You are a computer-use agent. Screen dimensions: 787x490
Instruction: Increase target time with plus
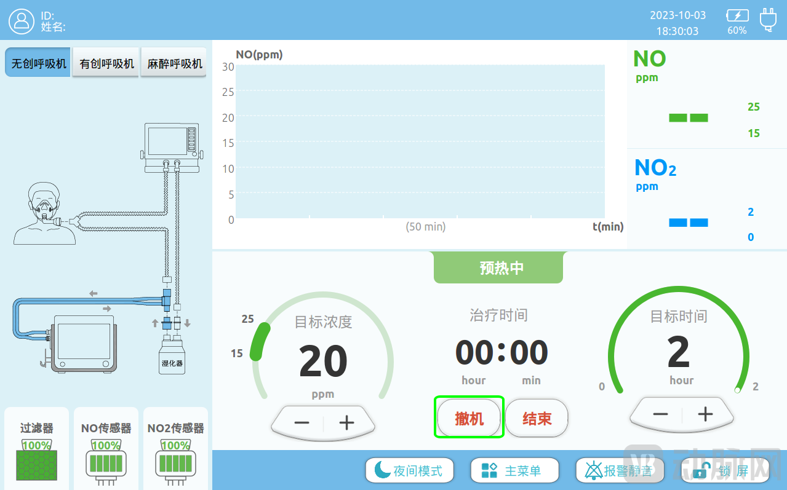705,414
